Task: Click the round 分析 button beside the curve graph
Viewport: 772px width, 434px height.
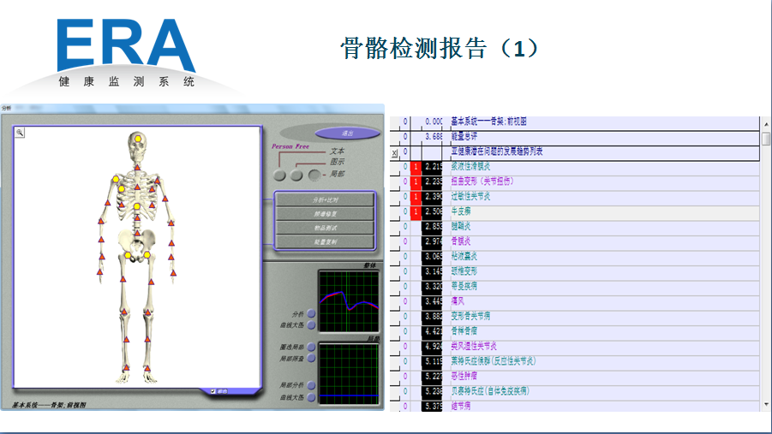Action: click(311, 313)
